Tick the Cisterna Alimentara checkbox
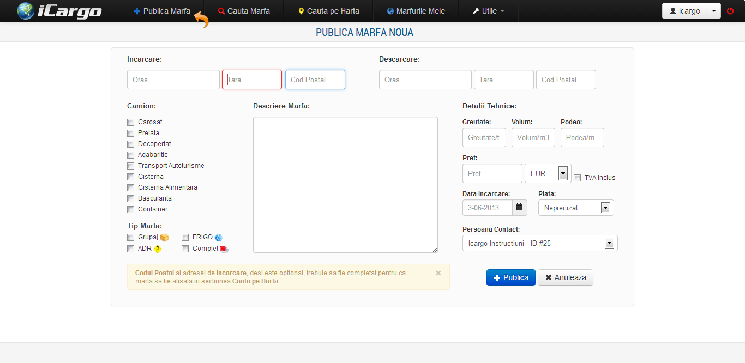Viewport: 745px width, 363px height. click(130, 187)
